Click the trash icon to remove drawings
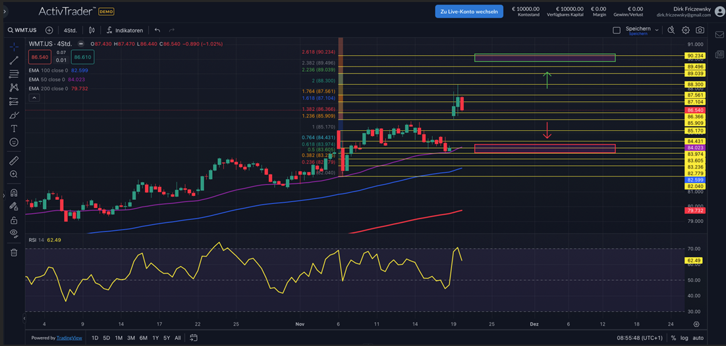Viewport: 726px width, 346px height. coord(14,252)
